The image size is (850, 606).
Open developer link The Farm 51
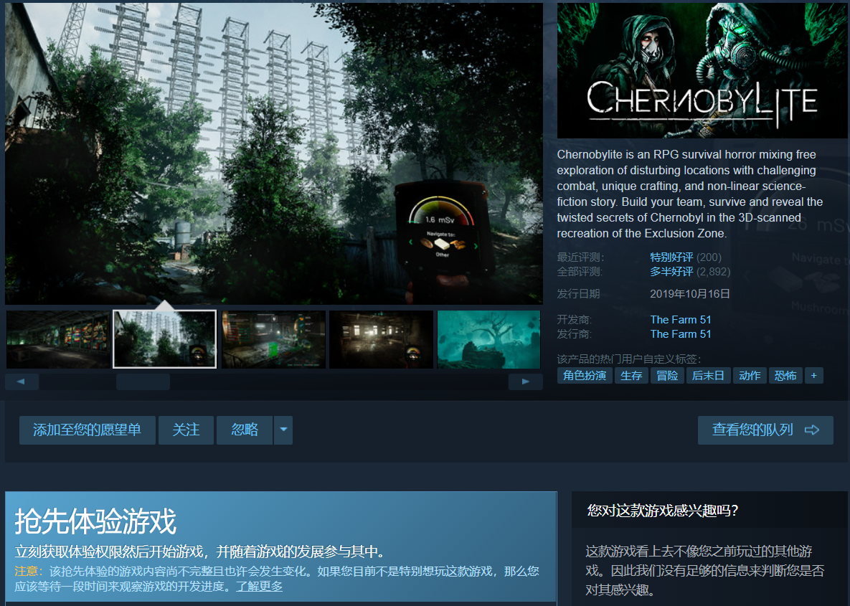pos(681,320)
